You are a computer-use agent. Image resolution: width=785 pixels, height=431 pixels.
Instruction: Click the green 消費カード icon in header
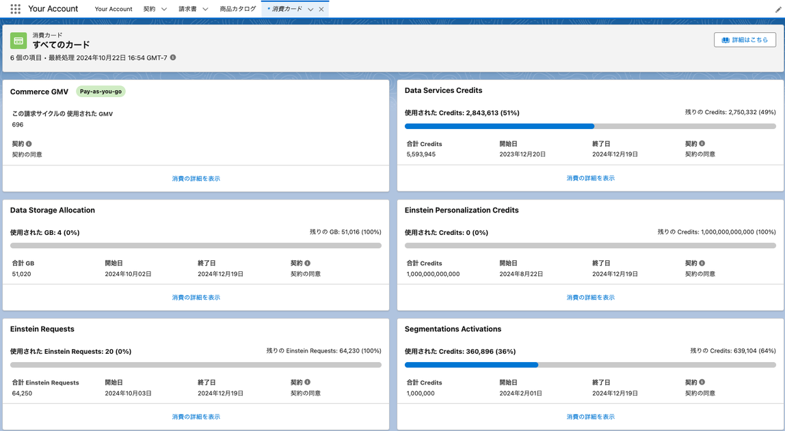[x=18, y=40]
